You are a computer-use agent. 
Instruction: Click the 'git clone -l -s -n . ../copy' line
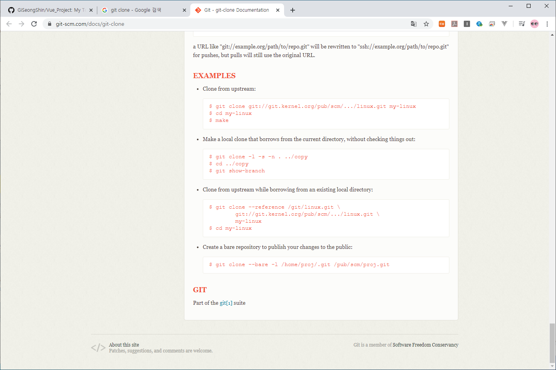258,157
